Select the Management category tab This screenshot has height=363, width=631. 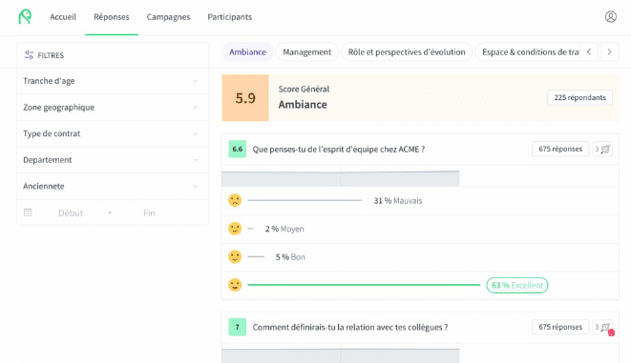point(307,52)
